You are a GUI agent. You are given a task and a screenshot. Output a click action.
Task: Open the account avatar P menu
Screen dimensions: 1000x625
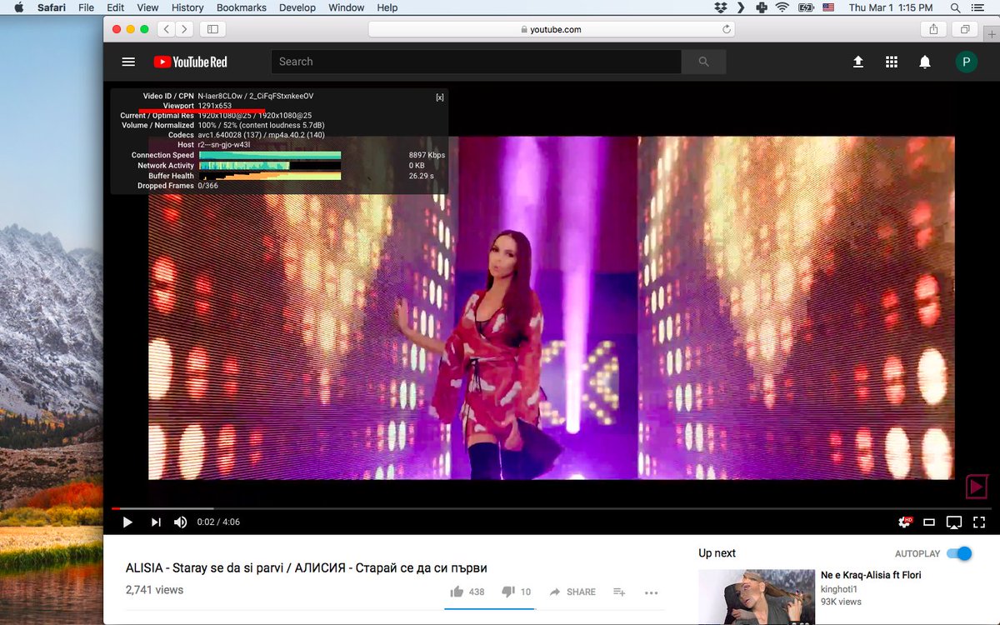(x=966, y=62)
